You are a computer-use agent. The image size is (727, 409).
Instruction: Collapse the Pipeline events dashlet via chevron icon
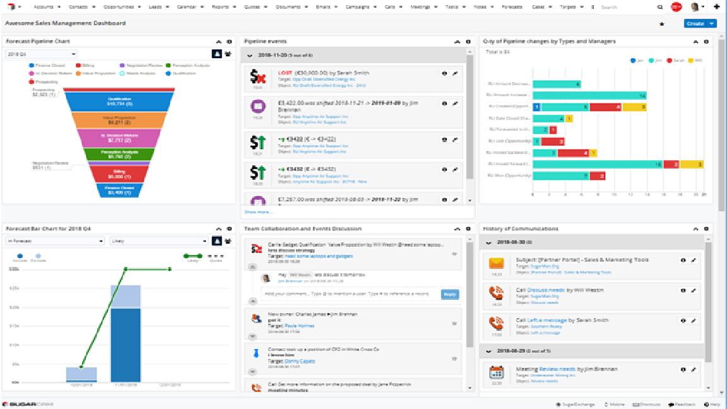click(456, 41)
